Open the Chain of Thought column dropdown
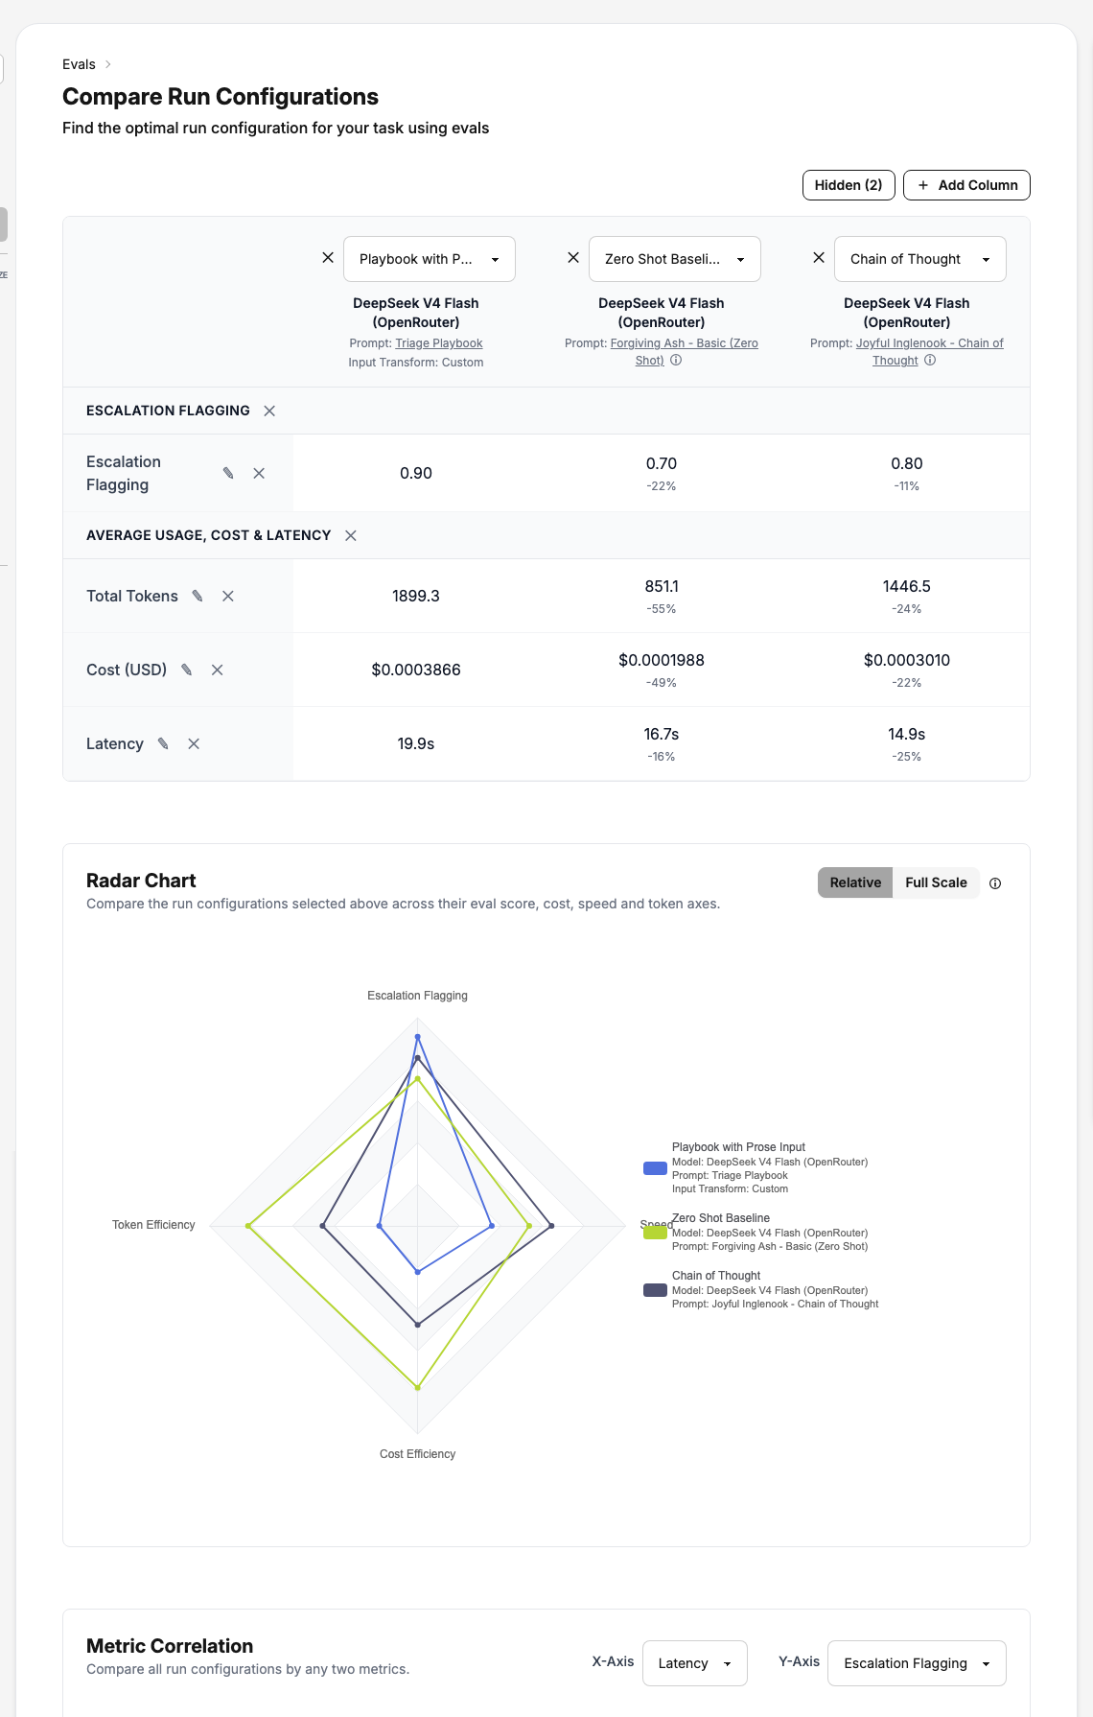Viewport: 1093px width, 1717px height. tap(920, 259)
